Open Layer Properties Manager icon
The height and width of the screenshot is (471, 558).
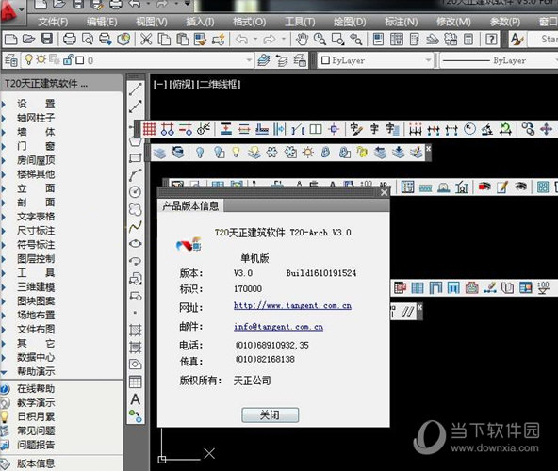(11, 60)
